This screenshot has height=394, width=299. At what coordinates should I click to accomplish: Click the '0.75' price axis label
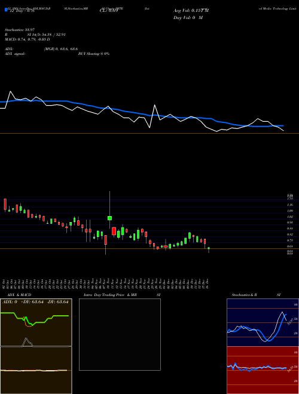(290, 241)
